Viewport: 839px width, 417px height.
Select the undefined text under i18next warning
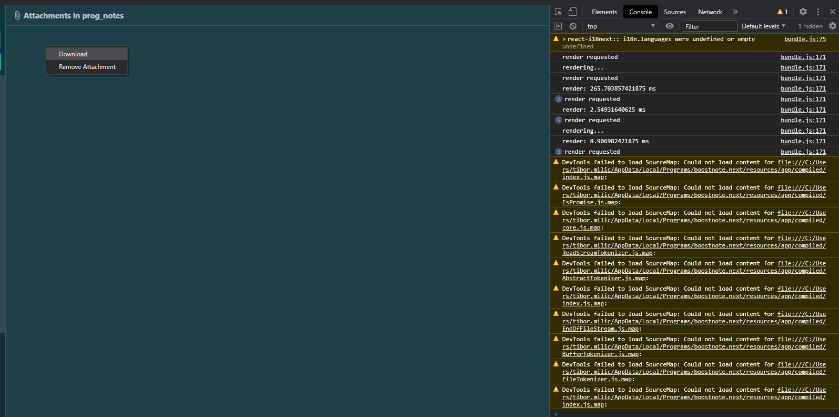(x=578, y=46)
